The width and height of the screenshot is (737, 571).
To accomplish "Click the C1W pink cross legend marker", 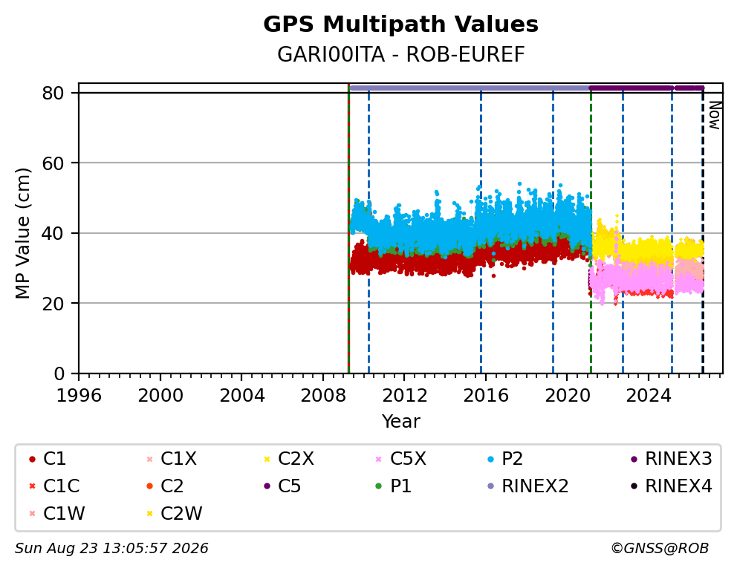I will pyautogui.click(x=32, y=514).
